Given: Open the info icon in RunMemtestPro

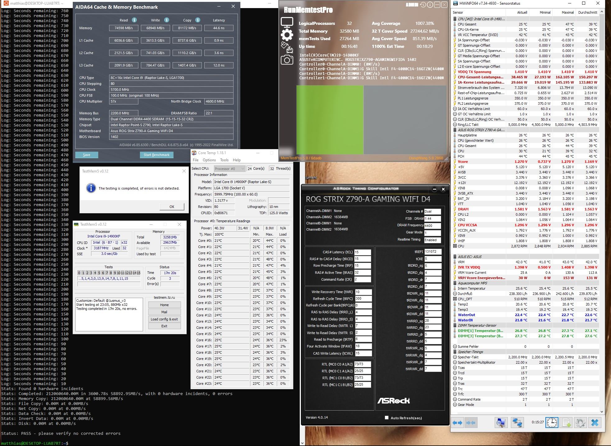Looking at the screenshot, I should [x=430, y=5].
